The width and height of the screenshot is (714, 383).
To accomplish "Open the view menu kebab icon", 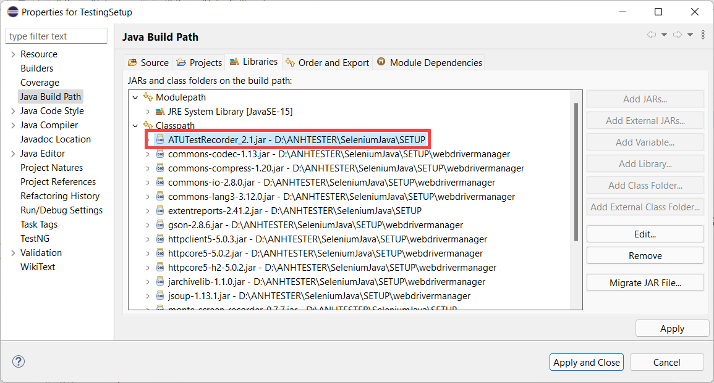I will 703,35.
